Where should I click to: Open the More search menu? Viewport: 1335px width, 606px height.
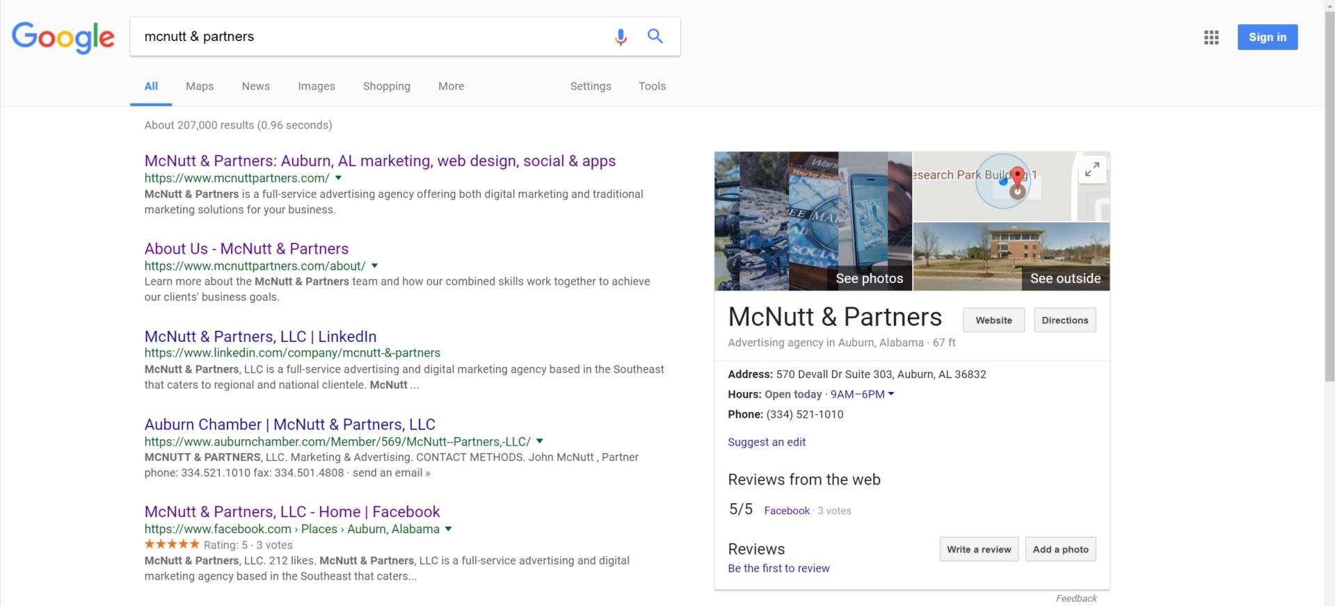[451, 86]
